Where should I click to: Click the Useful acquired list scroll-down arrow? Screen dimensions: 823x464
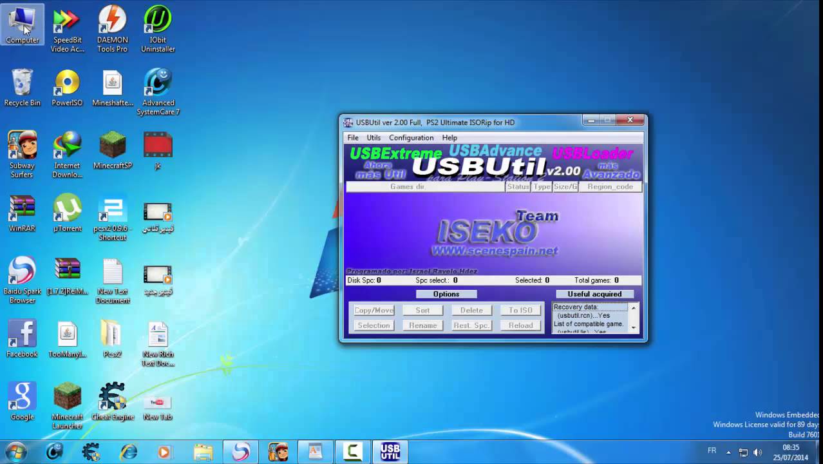click(634, 328)
